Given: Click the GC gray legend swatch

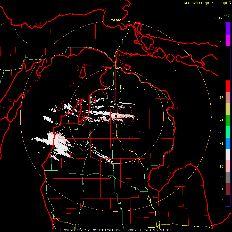Looking at the screenshot, I should click(x=228, y=178).
